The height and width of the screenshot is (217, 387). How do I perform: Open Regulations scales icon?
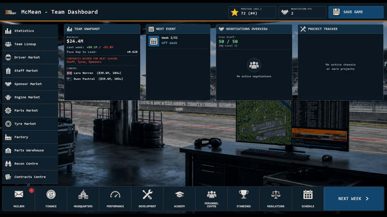pos(276,195)
